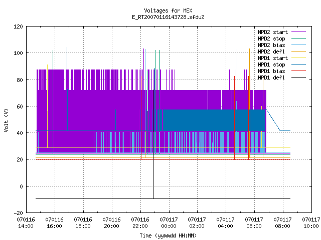The image size is (321, 240).
Task: Click the 070116 20:00 x-axis tick label
Action: (111, 223)
